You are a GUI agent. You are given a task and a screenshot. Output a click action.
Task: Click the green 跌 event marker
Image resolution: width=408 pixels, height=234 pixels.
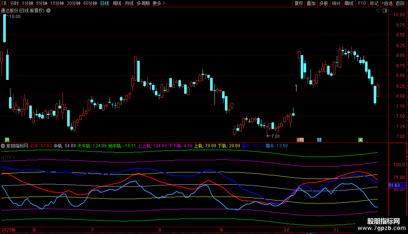[x=7, y=140]
